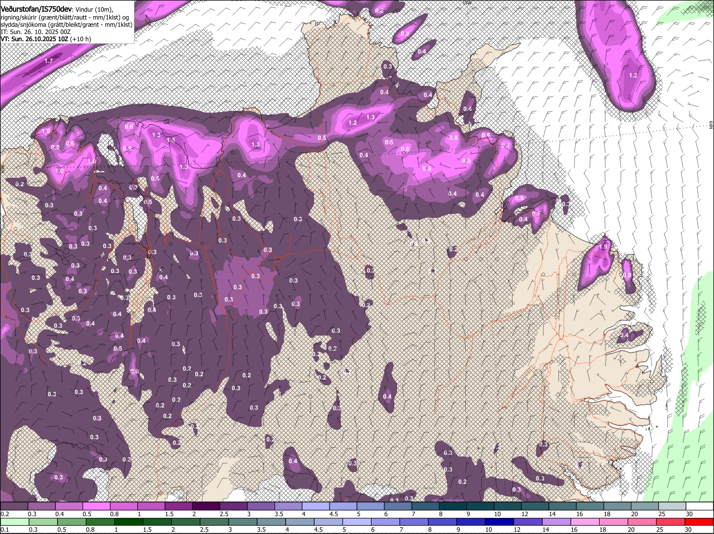Click the 0.1 legend scale label
The height and width of the screenshot is (534, 714).
point(4,530)
